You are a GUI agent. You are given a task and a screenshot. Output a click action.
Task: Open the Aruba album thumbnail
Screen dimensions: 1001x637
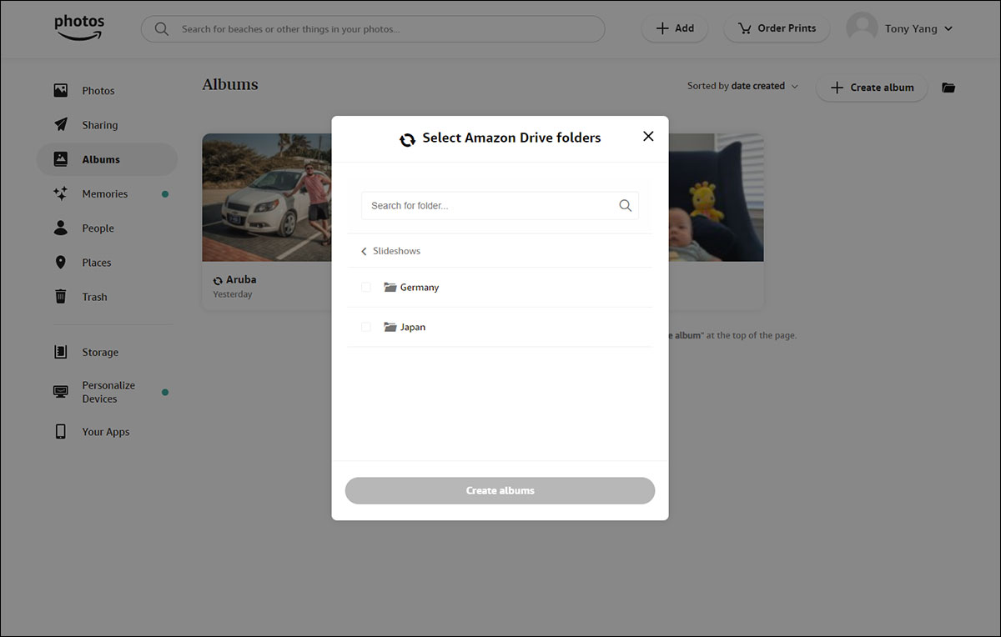(267, 198)
